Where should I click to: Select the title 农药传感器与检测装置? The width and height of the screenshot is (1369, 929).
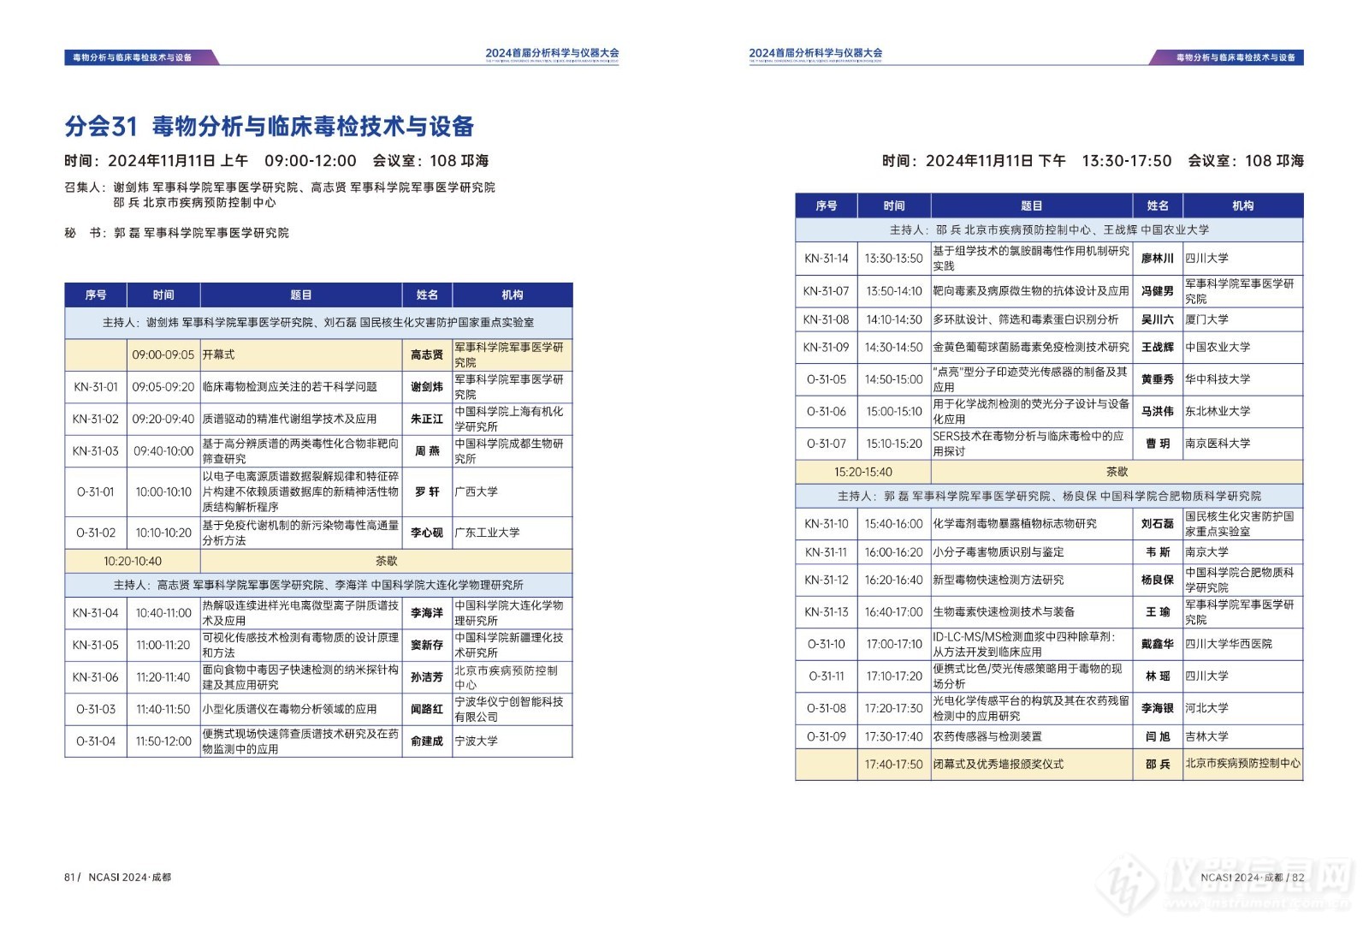(x=987, y=737)
